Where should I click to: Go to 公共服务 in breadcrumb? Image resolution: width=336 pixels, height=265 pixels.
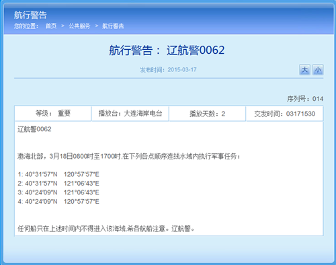click(79, 26)
